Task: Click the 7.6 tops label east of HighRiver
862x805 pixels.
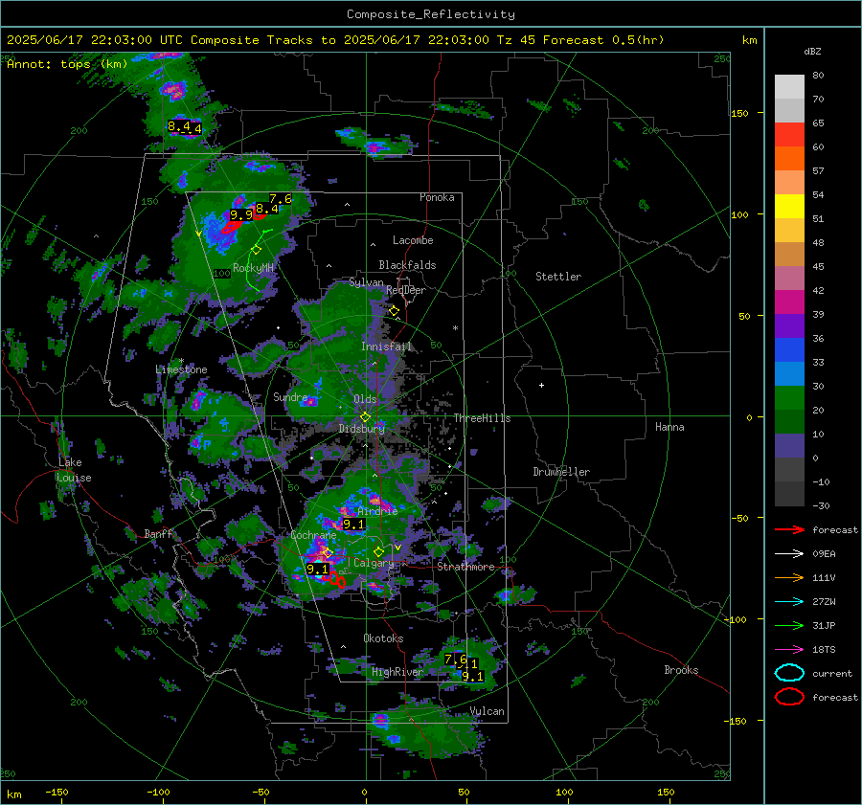Action: pyautogui.click(x=455, y=659)
